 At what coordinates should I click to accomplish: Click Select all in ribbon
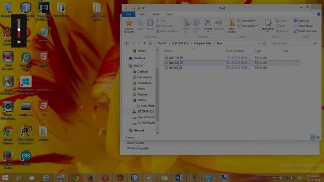tap(302, 21)
